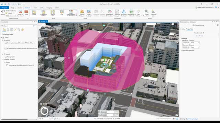Viewport: 220px width, 123px height.
Task: Launch ModelBuilder
Action: click(11, 11)
